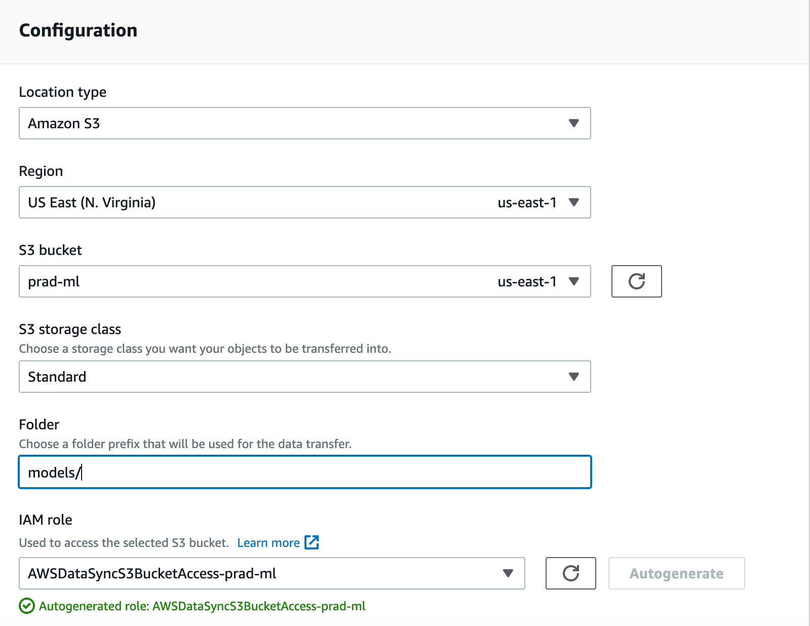Click the Folder prefix description text

[x=185, y=444]
